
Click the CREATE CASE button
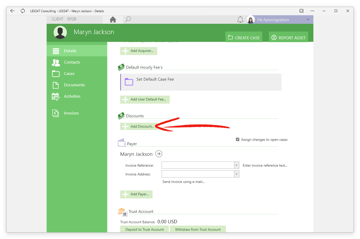tap(244, 37)
